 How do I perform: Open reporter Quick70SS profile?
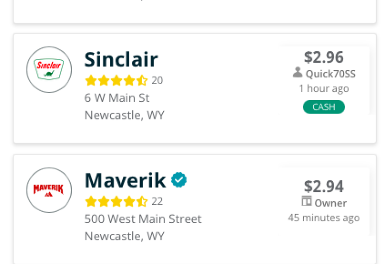click(x=331, y=74)
